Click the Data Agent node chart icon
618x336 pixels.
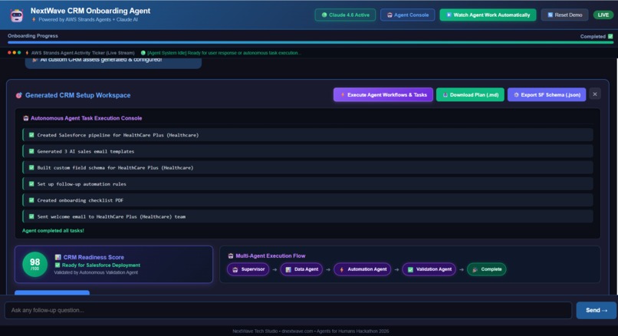coord(288,270)
